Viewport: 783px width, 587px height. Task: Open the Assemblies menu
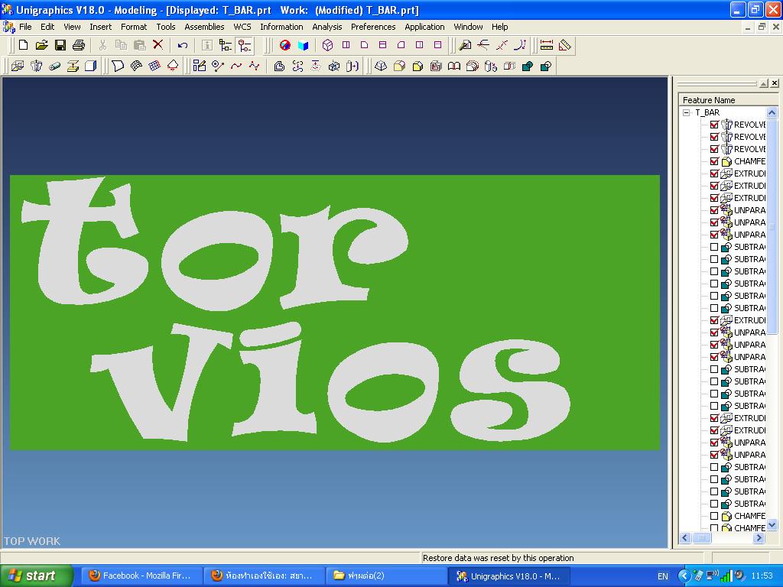(x=204, y=27)
